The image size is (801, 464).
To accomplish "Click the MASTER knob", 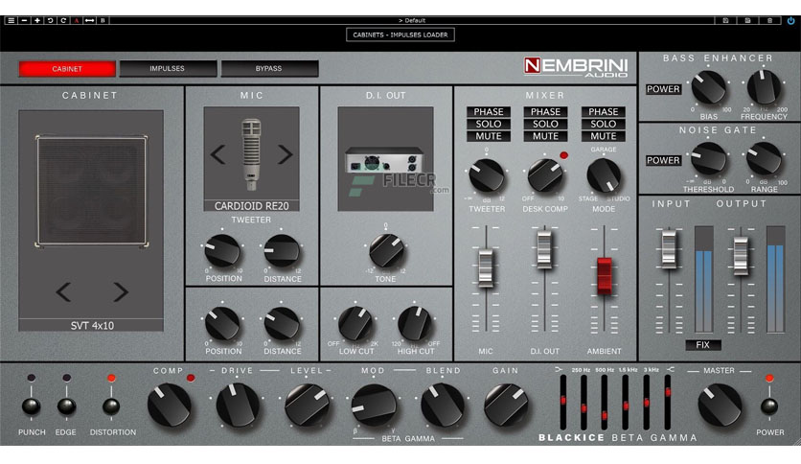I will (720, 405).
